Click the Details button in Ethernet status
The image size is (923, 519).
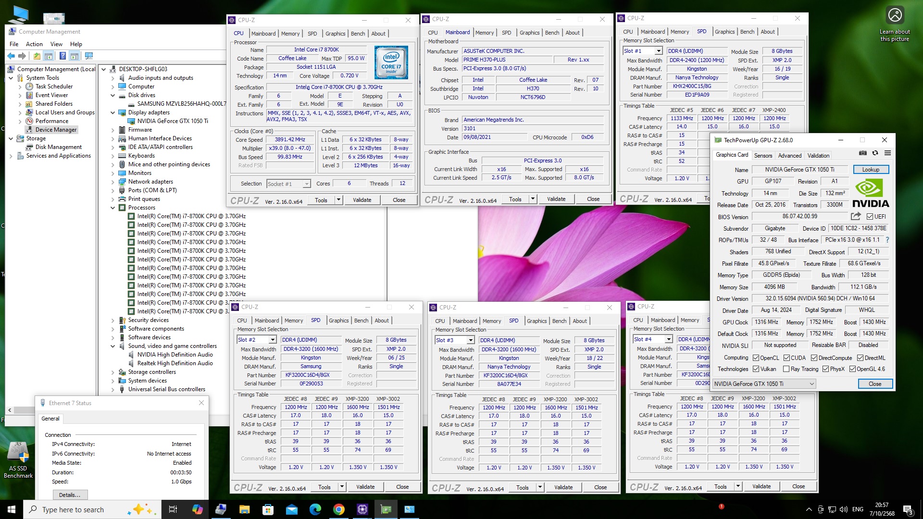coord(70,494)
